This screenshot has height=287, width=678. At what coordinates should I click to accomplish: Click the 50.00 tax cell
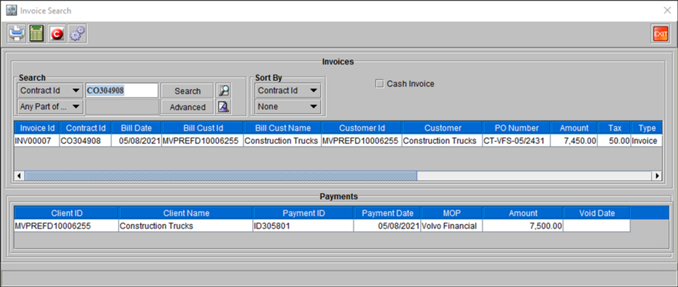coord(614,141)
